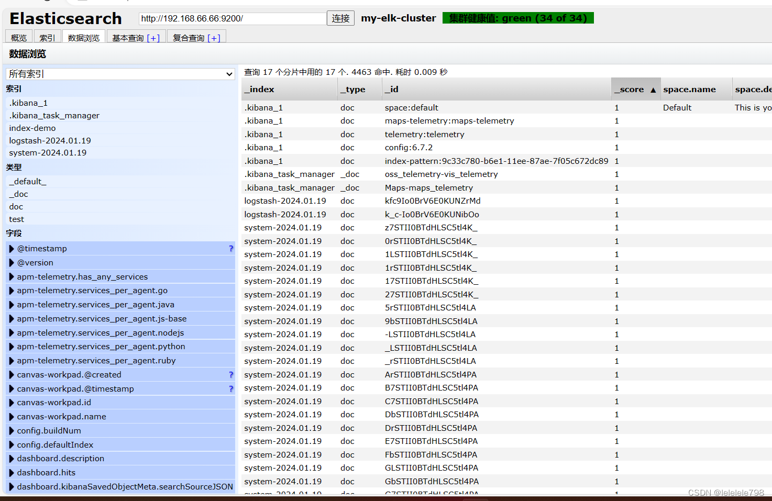This screenshot has height=501, width=772.
Task: Sort by the _index column header
Action: pos(290,90)
